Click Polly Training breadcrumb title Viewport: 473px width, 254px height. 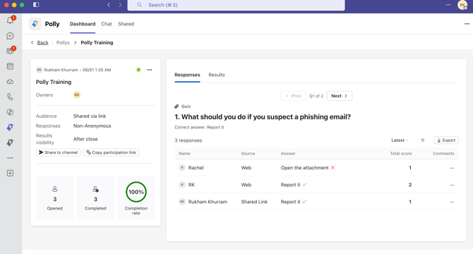tap(97, 43)
